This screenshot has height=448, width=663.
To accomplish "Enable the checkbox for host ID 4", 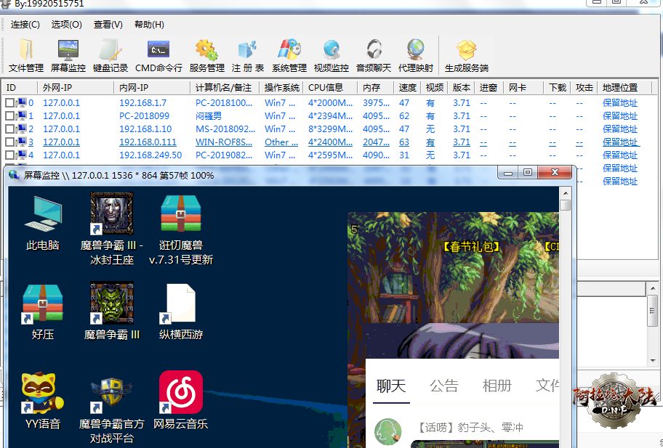I will [10, 155].
